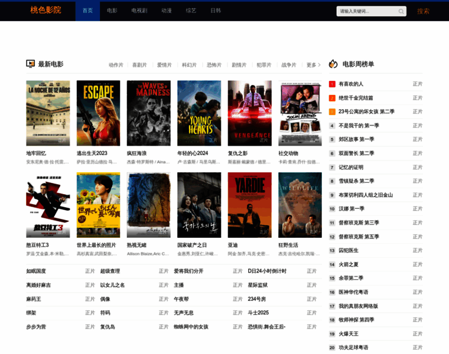The image size is (449, 354).
Task: Open 以女儿之名 from the list
Action: 112,285
